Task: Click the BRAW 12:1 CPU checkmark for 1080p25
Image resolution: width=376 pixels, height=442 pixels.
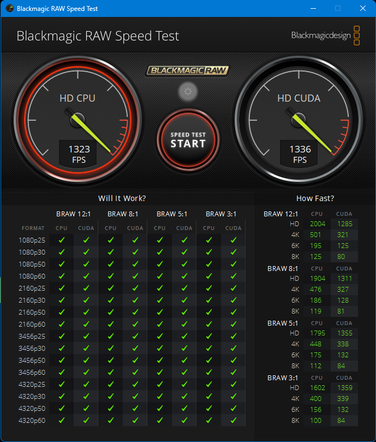Action: (x=62, y=240)
